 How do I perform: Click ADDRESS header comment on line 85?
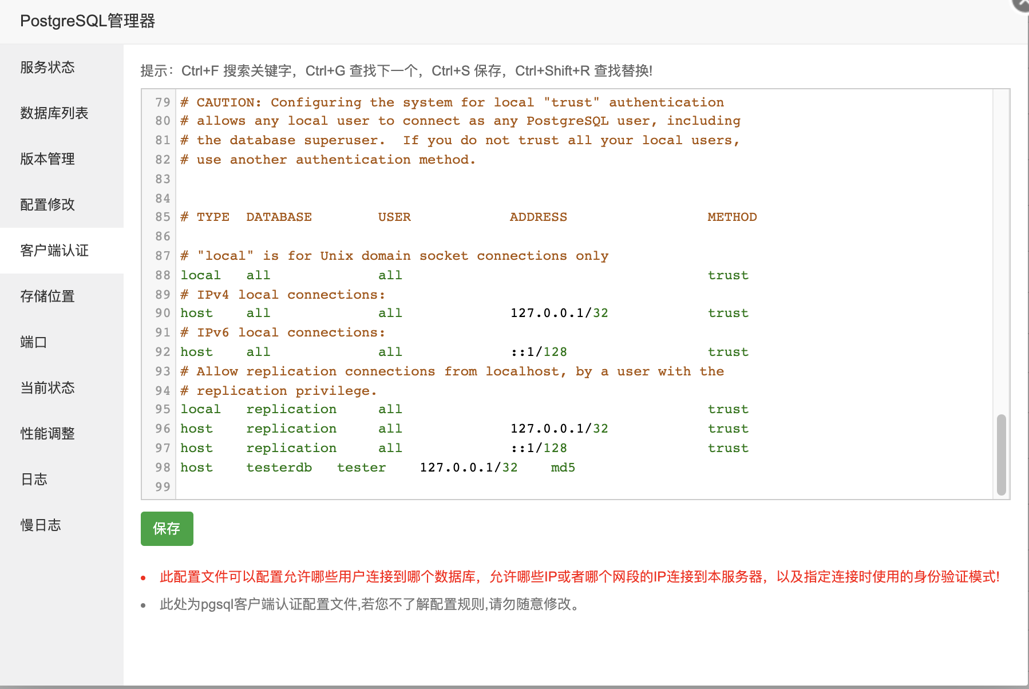(539, 217)
